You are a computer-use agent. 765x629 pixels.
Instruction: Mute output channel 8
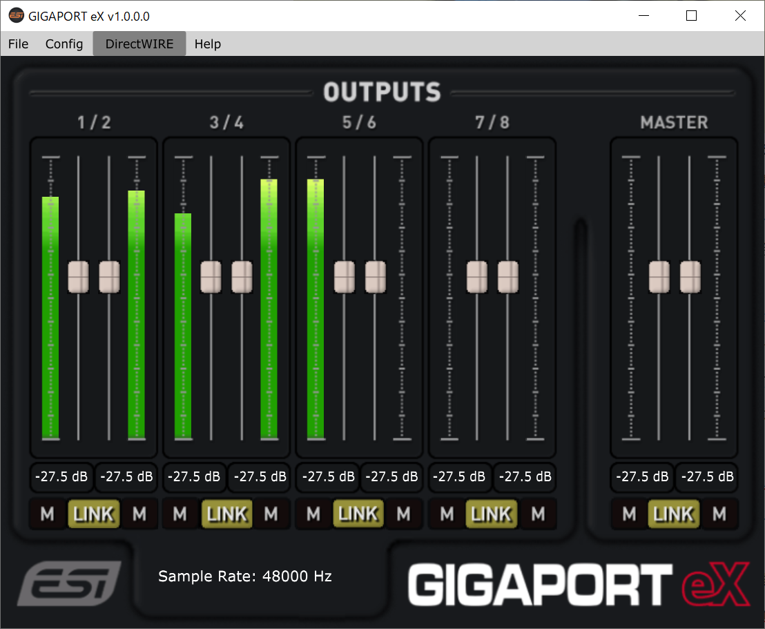pyautogui.click(x=538, y=514)
